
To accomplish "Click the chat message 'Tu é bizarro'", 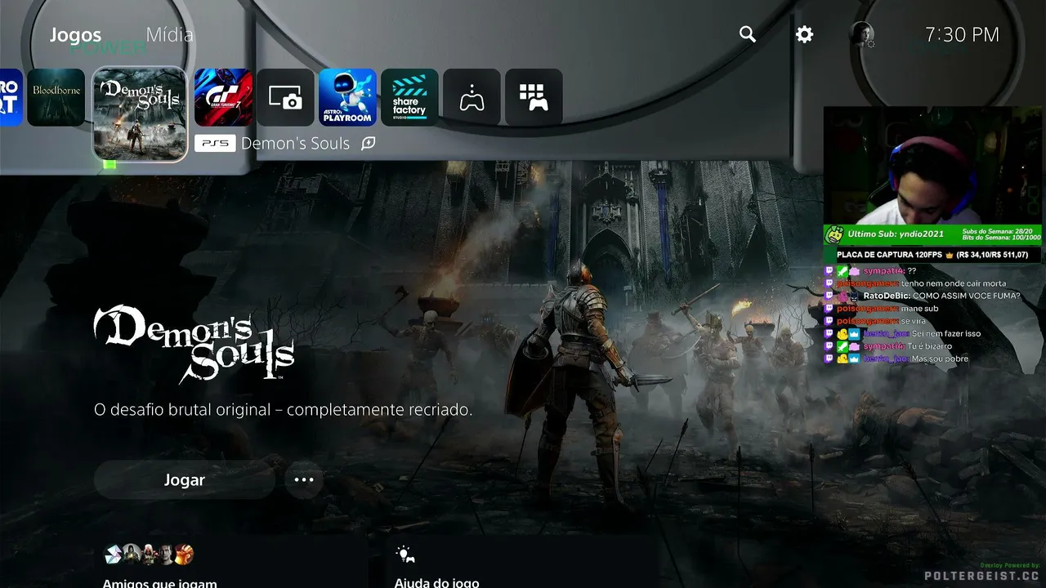I will tap(929, 346).
